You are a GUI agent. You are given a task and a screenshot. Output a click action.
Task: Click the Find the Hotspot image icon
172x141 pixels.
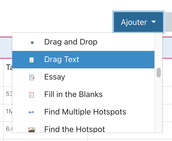tap(32, 130)
